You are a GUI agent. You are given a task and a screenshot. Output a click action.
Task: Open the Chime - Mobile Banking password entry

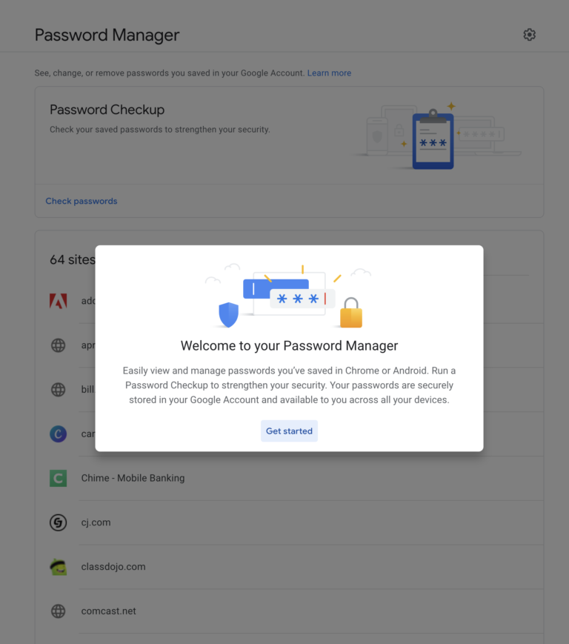[133, 478]
